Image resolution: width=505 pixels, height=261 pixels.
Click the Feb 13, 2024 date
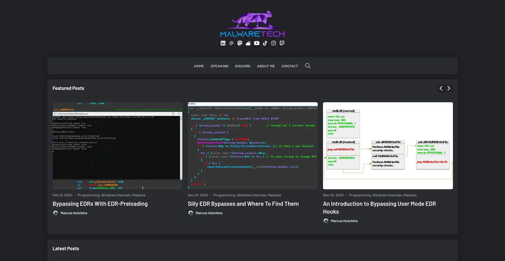[62, 195]
